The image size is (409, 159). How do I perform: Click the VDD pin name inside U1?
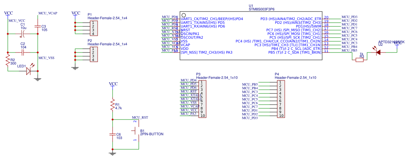[184, 48]
